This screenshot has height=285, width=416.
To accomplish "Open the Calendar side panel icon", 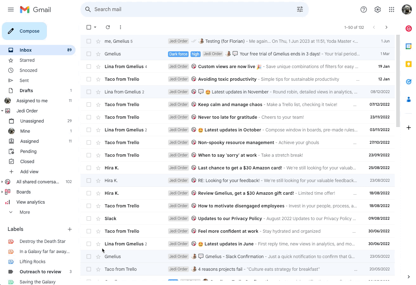I will click(x=409, y=47).
